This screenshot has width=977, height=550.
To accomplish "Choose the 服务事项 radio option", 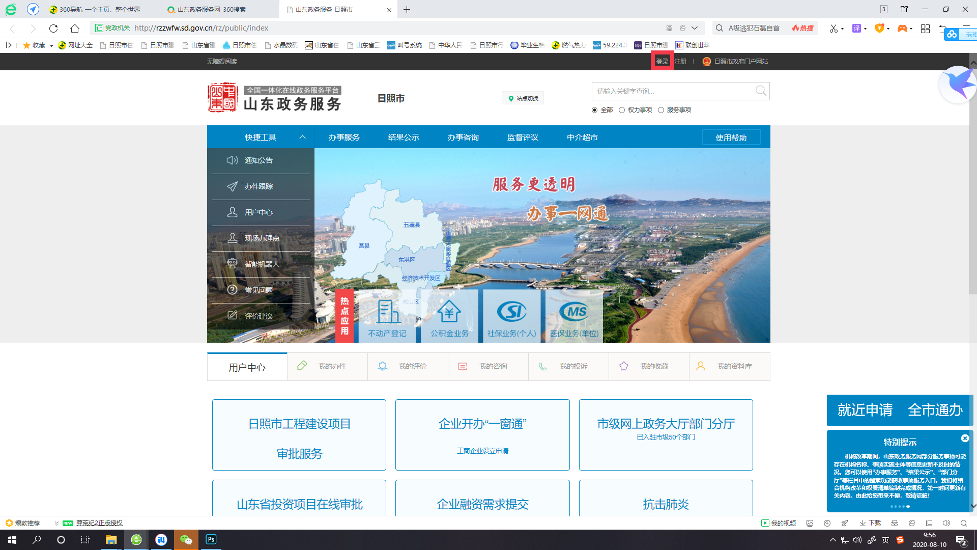I will [661, 109].
